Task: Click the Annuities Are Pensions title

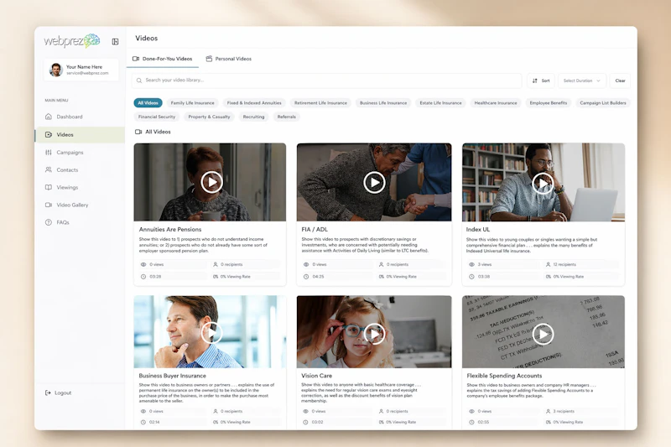Action: (170, 229)
